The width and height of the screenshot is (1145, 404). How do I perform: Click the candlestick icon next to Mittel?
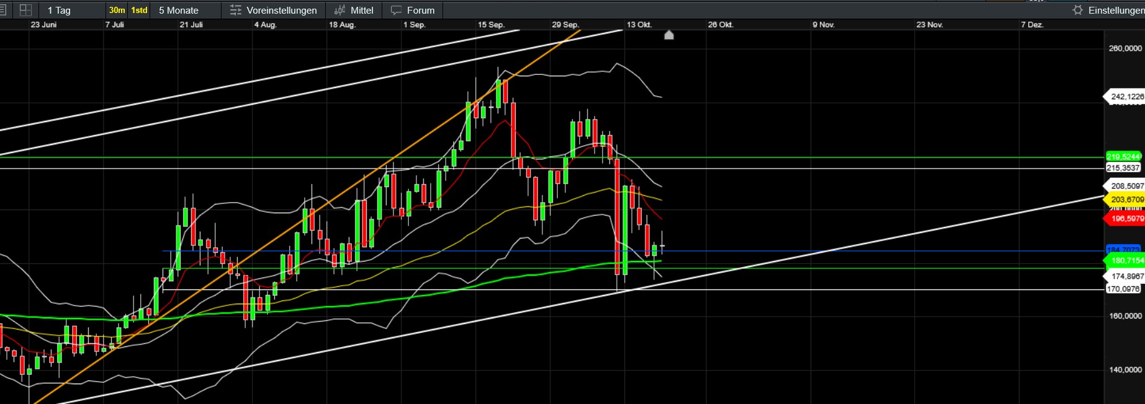click(x=339, y=10)
